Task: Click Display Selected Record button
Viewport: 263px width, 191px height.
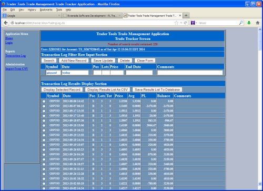Action: (62, 90)
